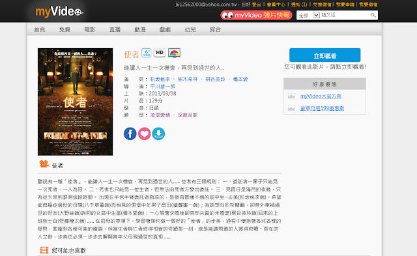The height and width of the screenshot is (256, 417).
Task: Click the 立即觀看 button
Action: [324, 55]
